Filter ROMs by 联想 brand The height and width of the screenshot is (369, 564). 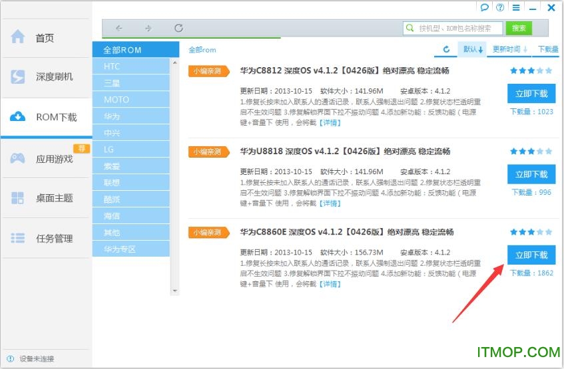(131, 183)
